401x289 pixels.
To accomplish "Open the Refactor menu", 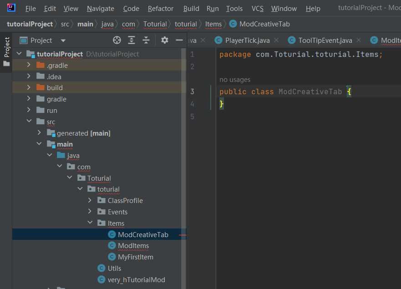I will click(161, 9).
